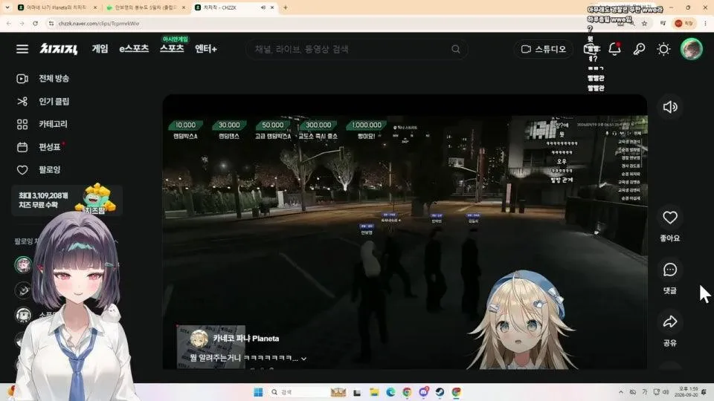Screen dimensions: 714x401
Task: Open the 치즈 무료 수확 banner
Action: point(67,200)
